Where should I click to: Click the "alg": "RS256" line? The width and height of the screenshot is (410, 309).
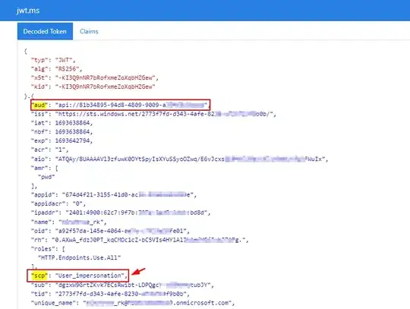coord(56,69)
